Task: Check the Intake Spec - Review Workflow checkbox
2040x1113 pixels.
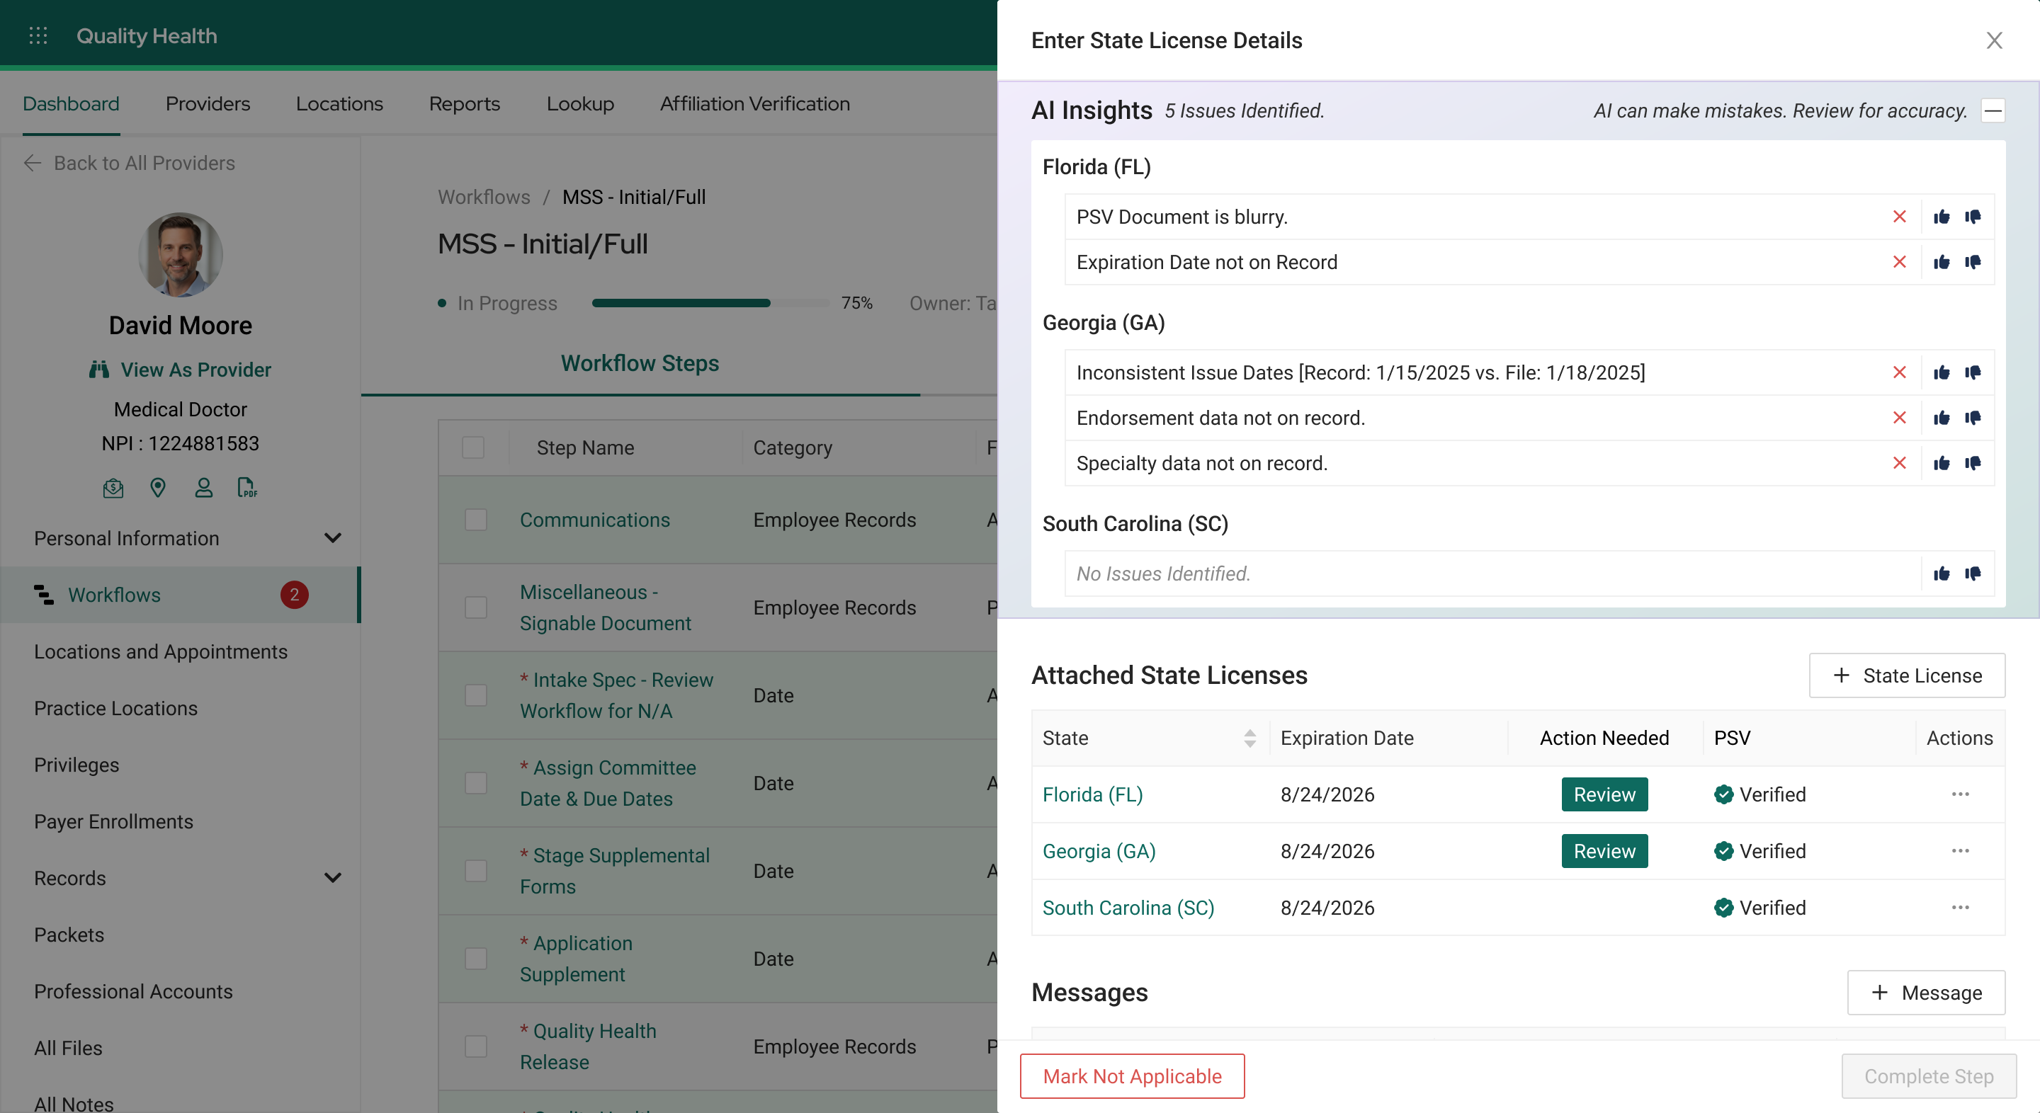Action: pos(476,695)
